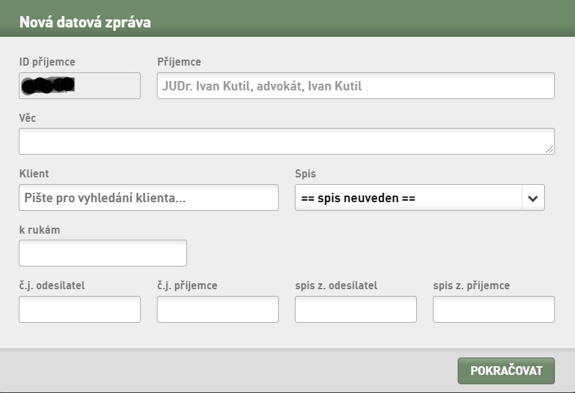
Task: Click the 'Spis' field label
Action: click(x=306, y=173)
